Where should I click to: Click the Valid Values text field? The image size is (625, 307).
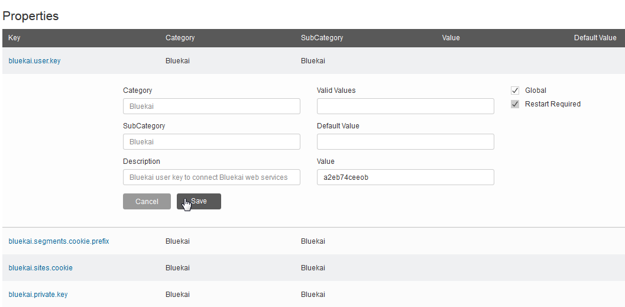pyautogui.click(x=405, y=106)
